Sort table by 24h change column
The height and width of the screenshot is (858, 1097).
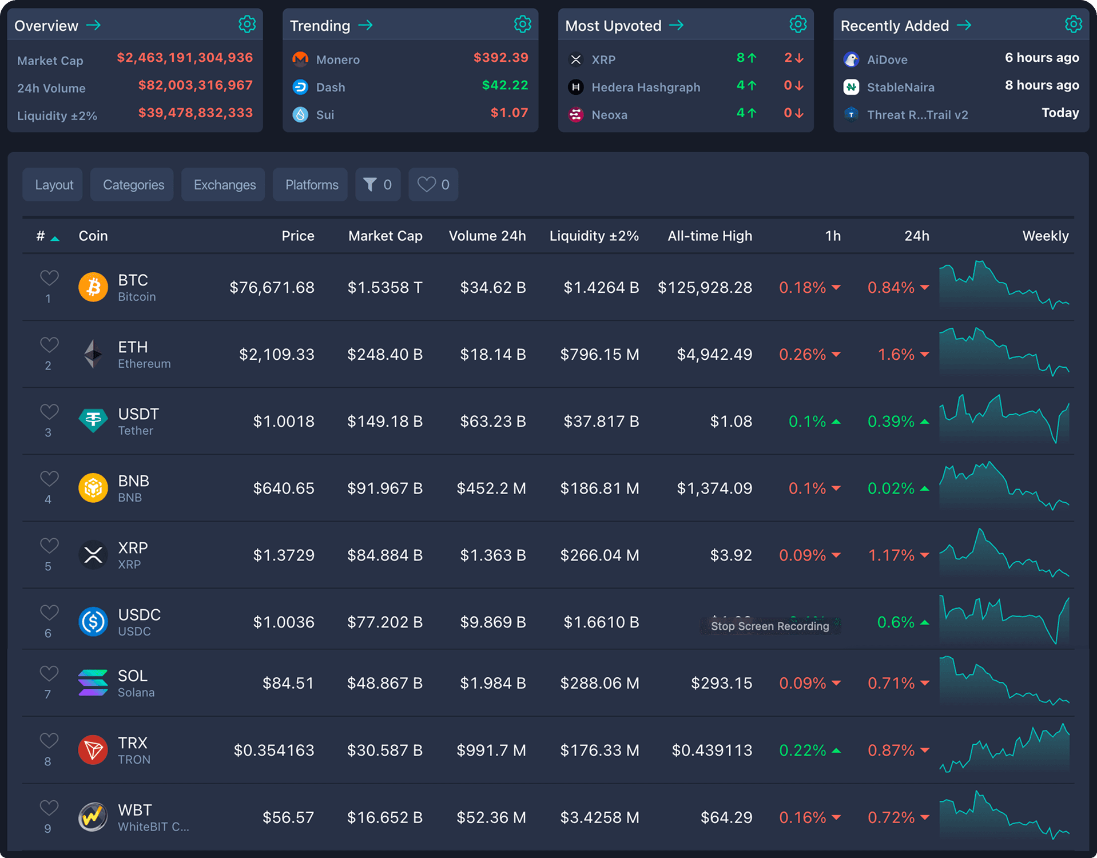(x=916, y=236)
